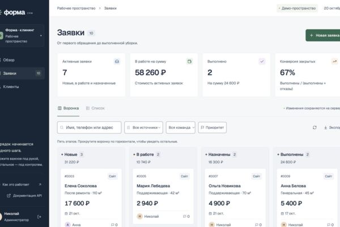Click the comment icon on Ольга Новикова card

pos(257,225)
